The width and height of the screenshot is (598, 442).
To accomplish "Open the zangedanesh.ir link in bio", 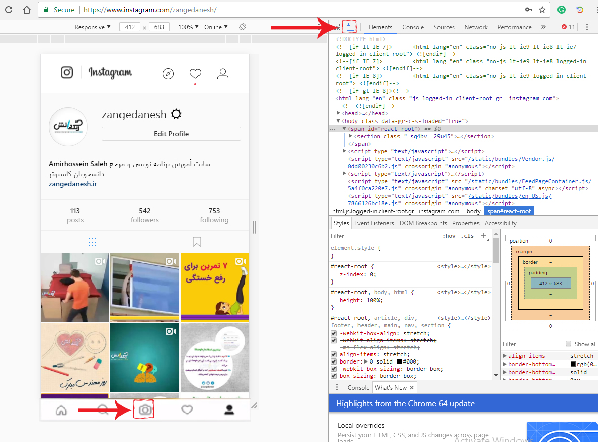I will (x=72, y=184).
